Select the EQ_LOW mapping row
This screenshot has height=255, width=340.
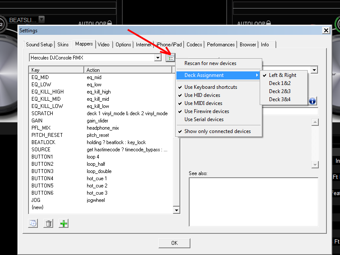(x=101, y=85)
